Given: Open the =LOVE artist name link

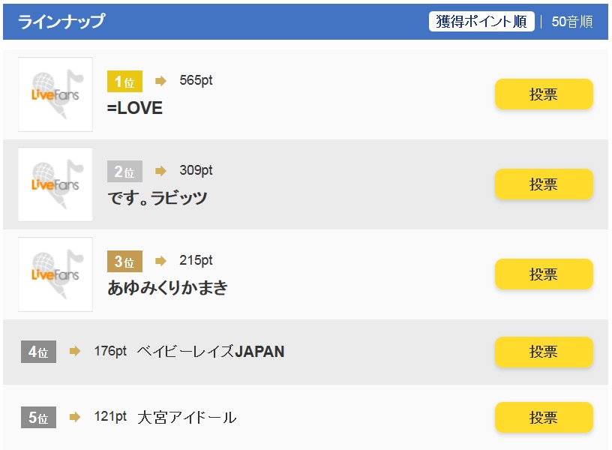Looking at the screenshot, I should 135,108.
